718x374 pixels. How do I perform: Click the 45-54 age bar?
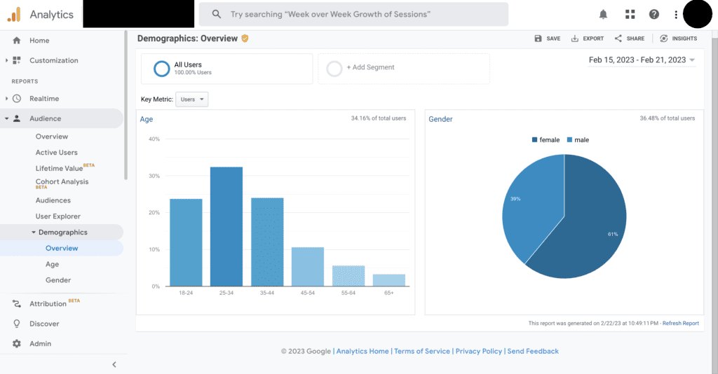pyautogui.click(x=308, y=267)
